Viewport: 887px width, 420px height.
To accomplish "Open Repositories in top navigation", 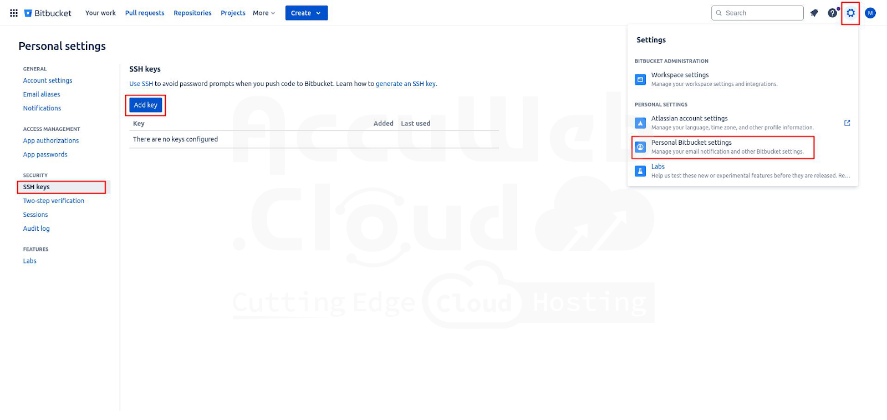I will [192, 13].
